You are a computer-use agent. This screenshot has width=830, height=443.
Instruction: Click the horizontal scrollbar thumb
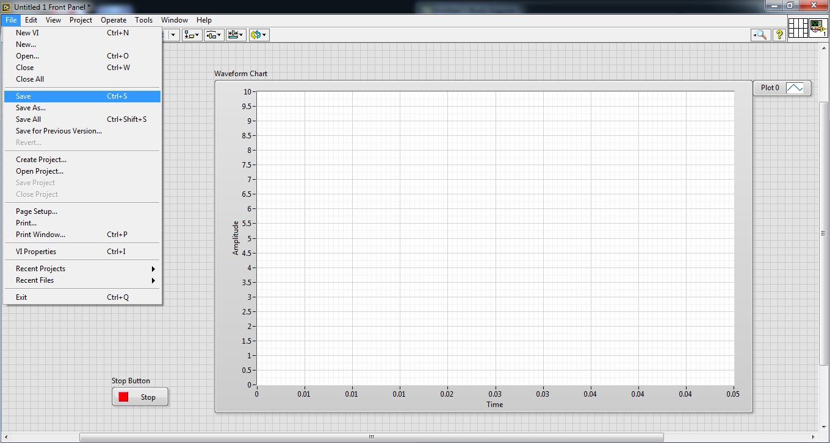[371, 437]
